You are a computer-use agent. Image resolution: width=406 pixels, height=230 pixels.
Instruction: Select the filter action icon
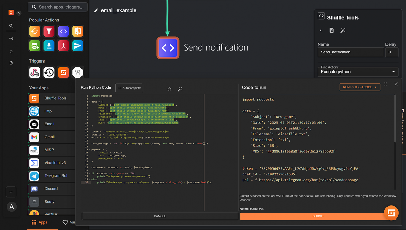[49, 31]
